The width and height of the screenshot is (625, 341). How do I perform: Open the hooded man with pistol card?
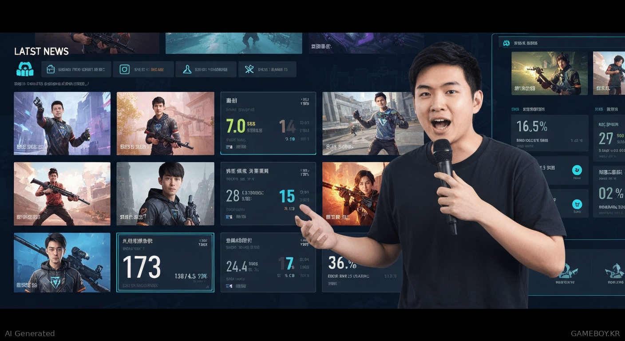point(165,194)
